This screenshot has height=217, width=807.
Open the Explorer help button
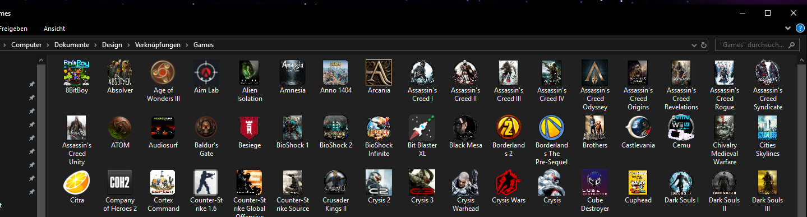click(x=800, y=28)
